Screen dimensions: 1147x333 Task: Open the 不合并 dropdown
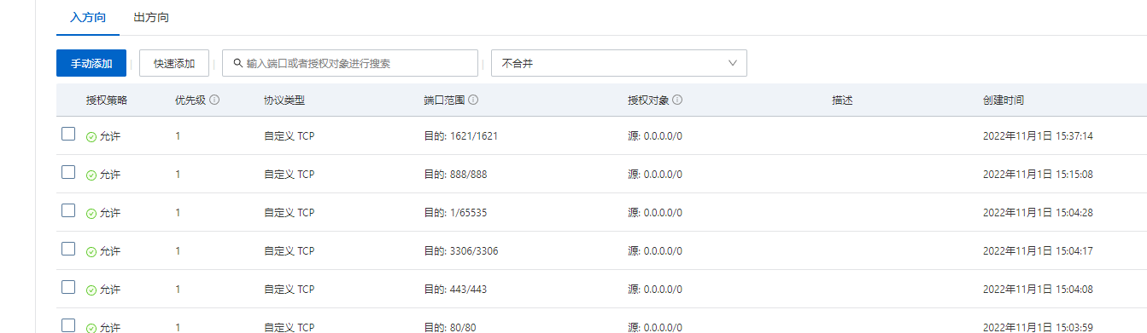click(x=619, y=63)
